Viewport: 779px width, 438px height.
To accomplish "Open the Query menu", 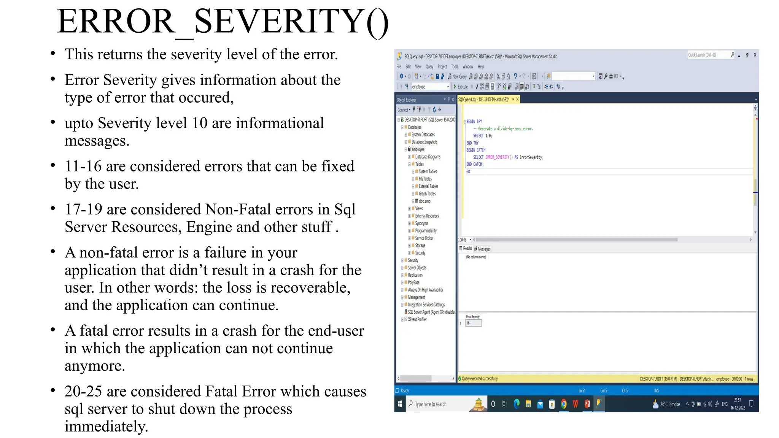I will [x=429, y=67].
